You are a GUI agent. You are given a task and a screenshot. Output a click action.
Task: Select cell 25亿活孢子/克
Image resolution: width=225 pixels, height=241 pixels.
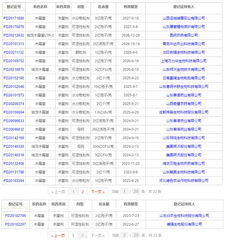(103, 129)
